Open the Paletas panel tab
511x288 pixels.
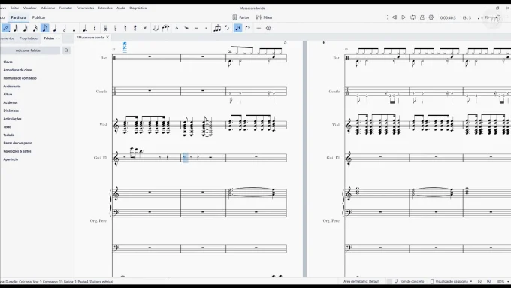click(49, 38)
